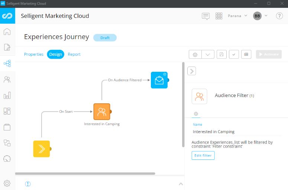Click the Draft status badge
This screenshot has height=190, width=288.
[105, 38]
